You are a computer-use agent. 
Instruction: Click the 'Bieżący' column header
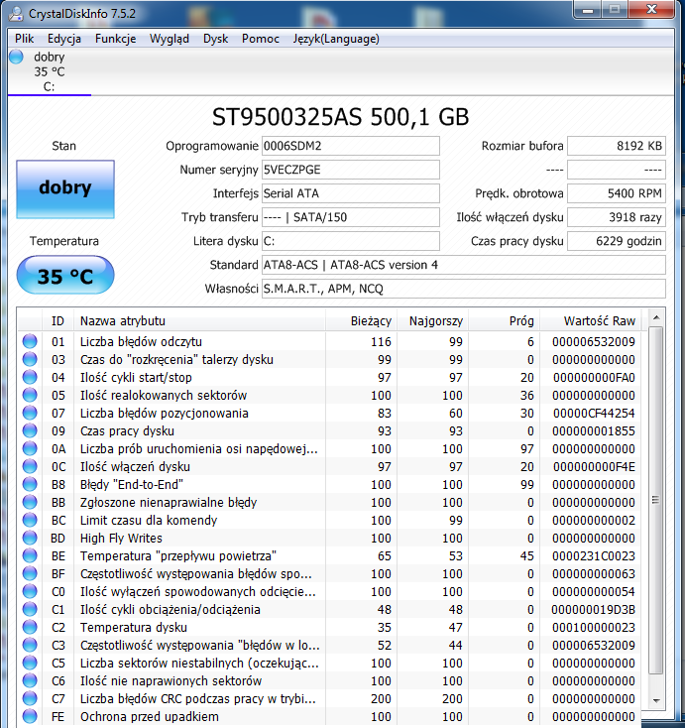coord(361,320)
